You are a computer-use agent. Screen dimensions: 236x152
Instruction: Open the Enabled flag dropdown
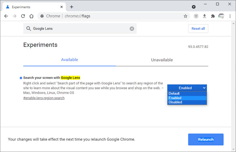click(187, 88)
